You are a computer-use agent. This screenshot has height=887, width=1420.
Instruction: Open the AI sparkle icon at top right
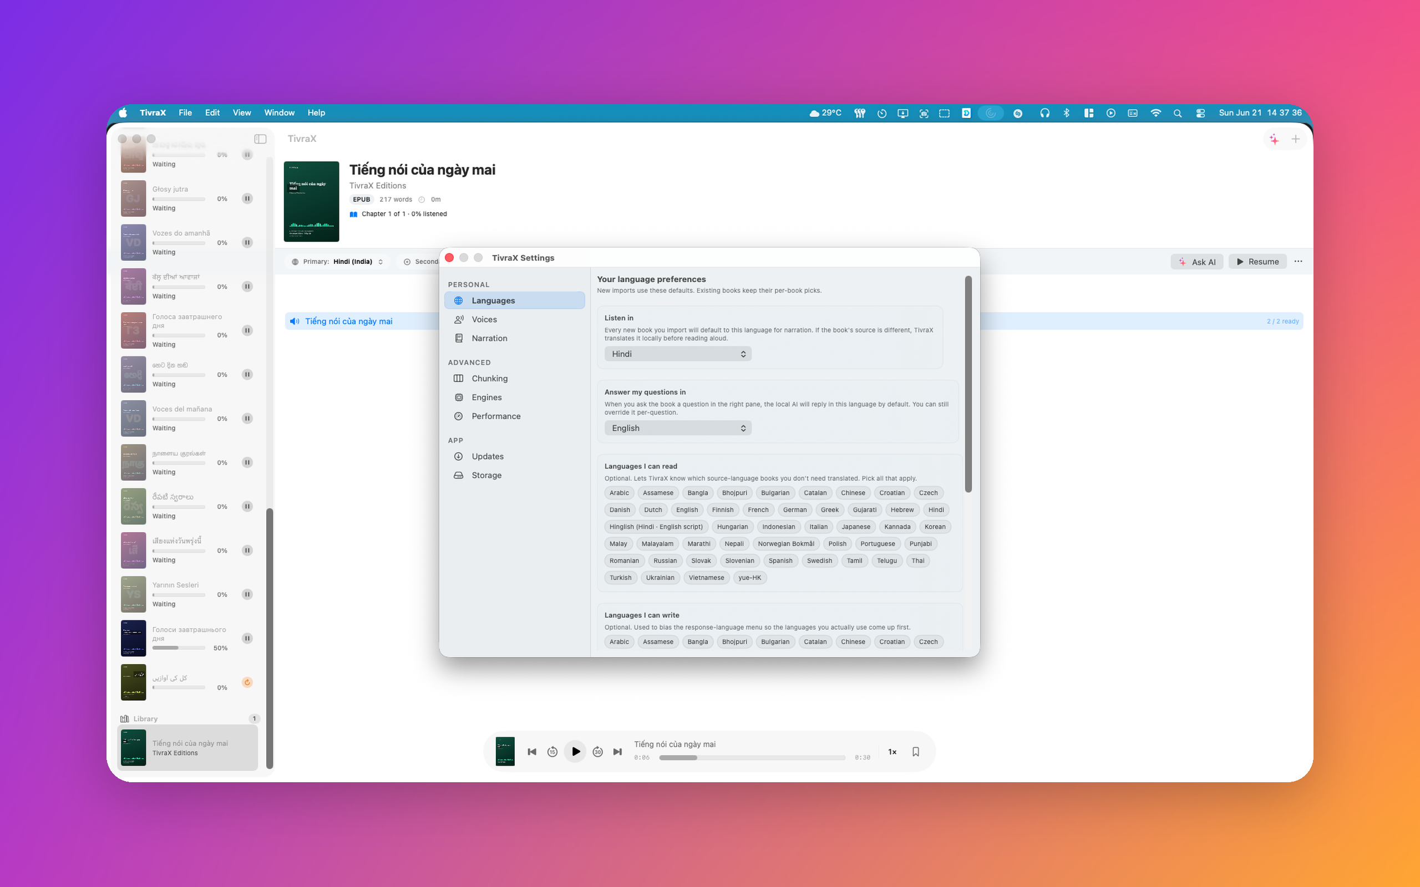click(x=1274, y=139)
